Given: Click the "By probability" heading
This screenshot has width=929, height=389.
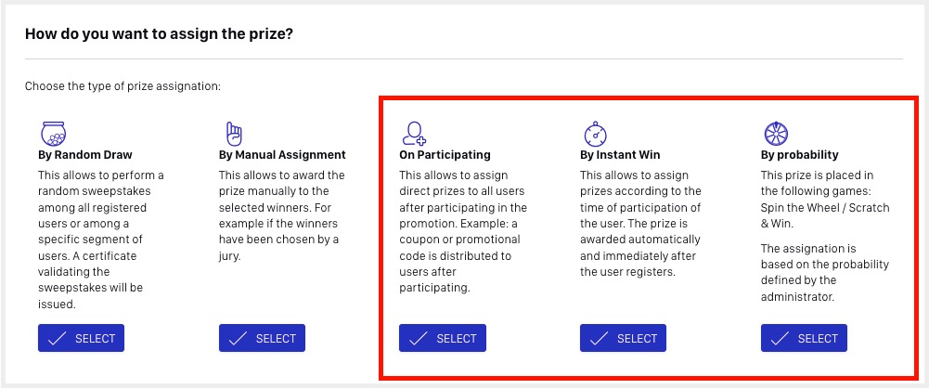Looking at the screenshot, I should 800,155.
